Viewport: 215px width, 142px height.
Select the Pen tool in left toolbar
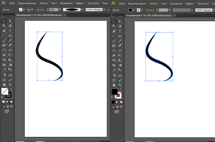4,31
